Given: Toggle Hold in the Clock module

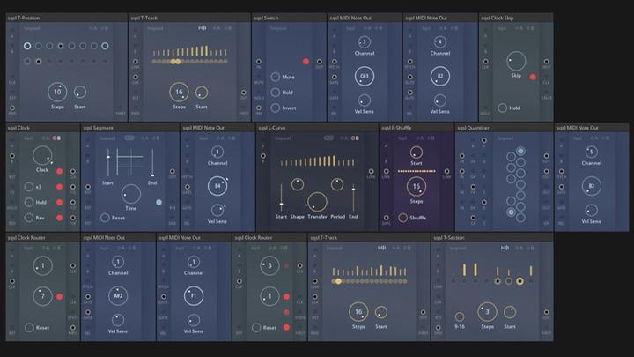Looking at the screenshot, I should coord(28,202).
